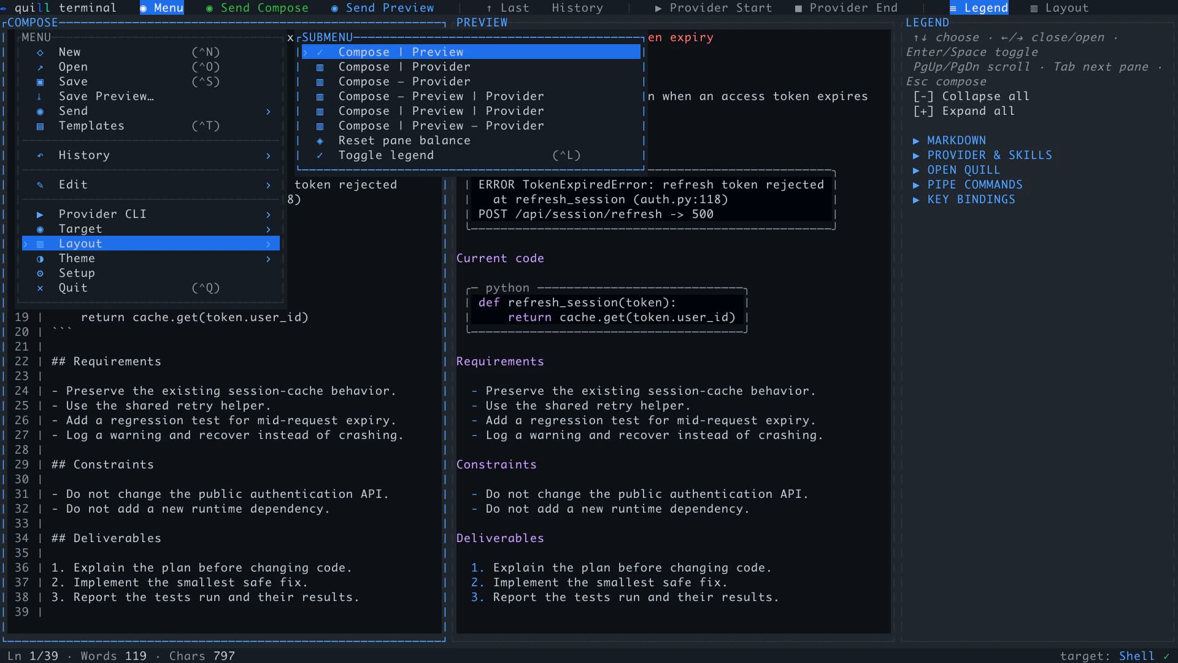Click the target Shell checkmark in status bar
This screenshot has width=1178, height=663.
(1166, 656)
